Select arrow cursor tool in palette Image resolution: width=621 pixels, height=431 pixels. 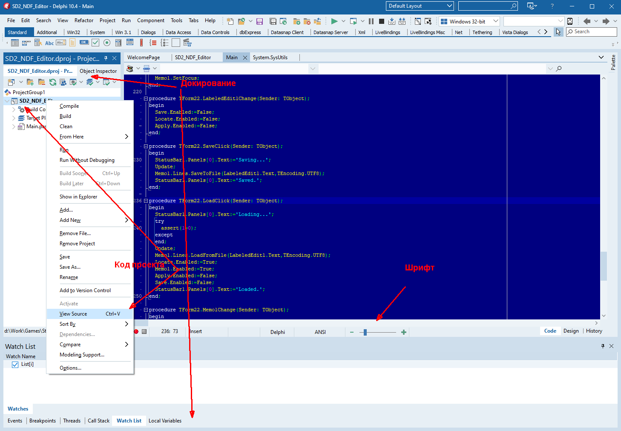click(558, 32)
